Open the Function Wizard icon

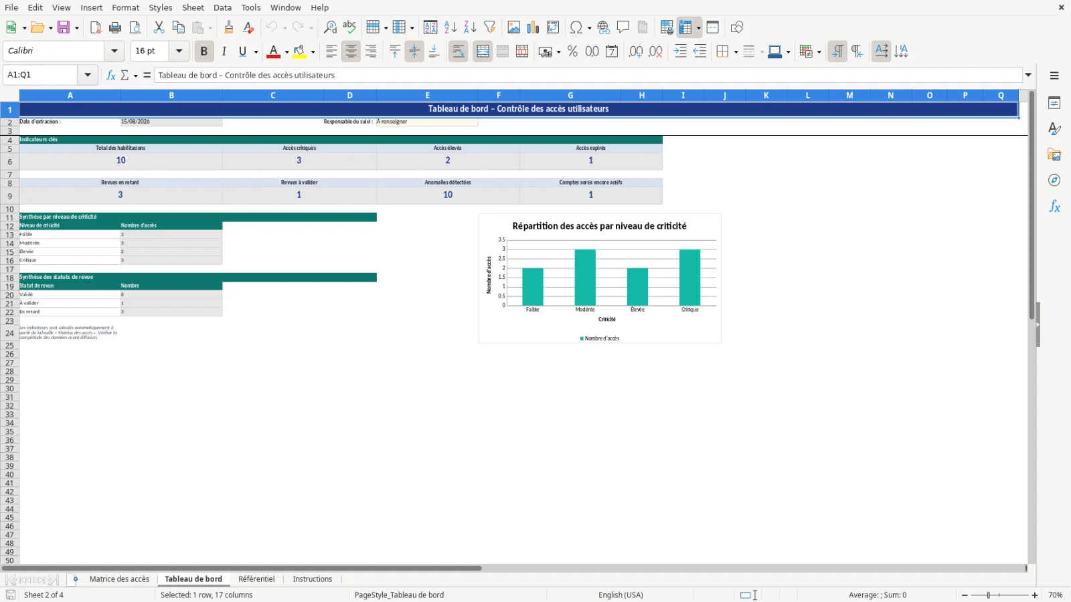tap(111, 75)
